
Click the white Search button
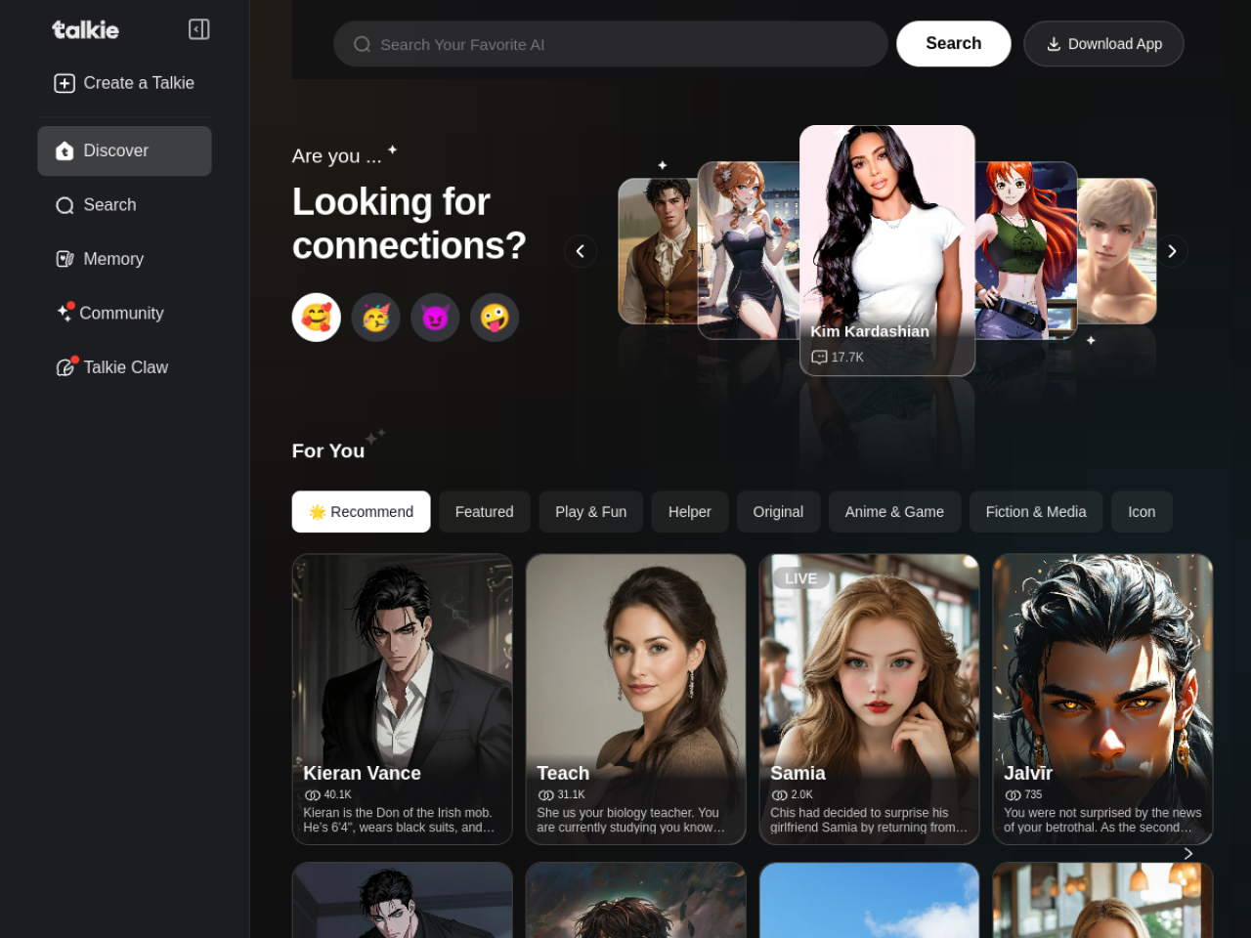[x=954, y=44]
